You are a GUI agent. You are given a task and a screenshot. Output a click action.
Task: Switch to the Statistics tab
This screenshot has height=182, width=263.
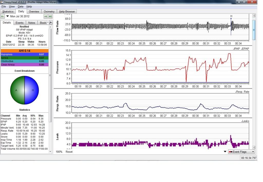pyautogui.click(x=8, y=12)
